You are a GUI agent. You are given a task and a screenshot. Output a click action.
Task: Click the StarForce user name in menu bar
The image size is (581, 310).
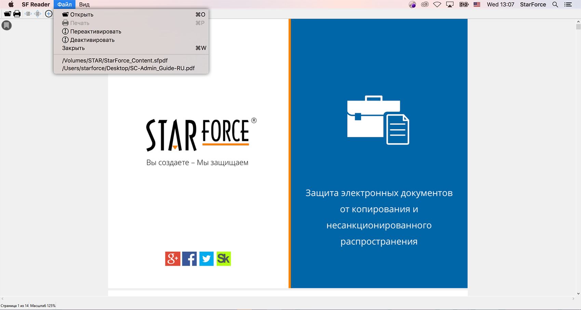pos(533,4)
